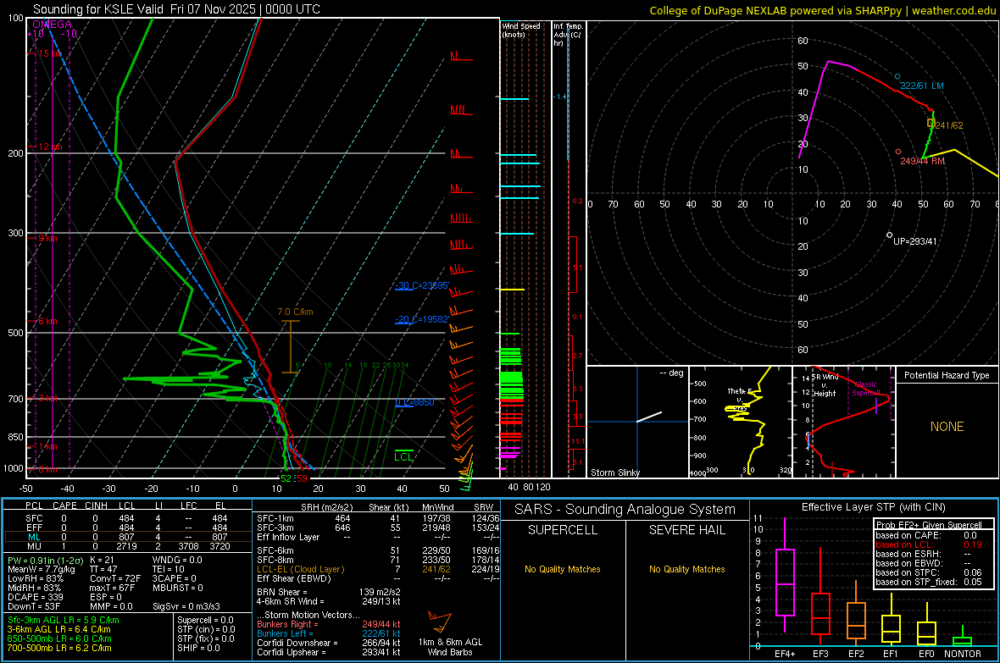Click the 700-500mb LR = 6.2 C/km line
Screen dimensions: 1000x663
[59, 648]
